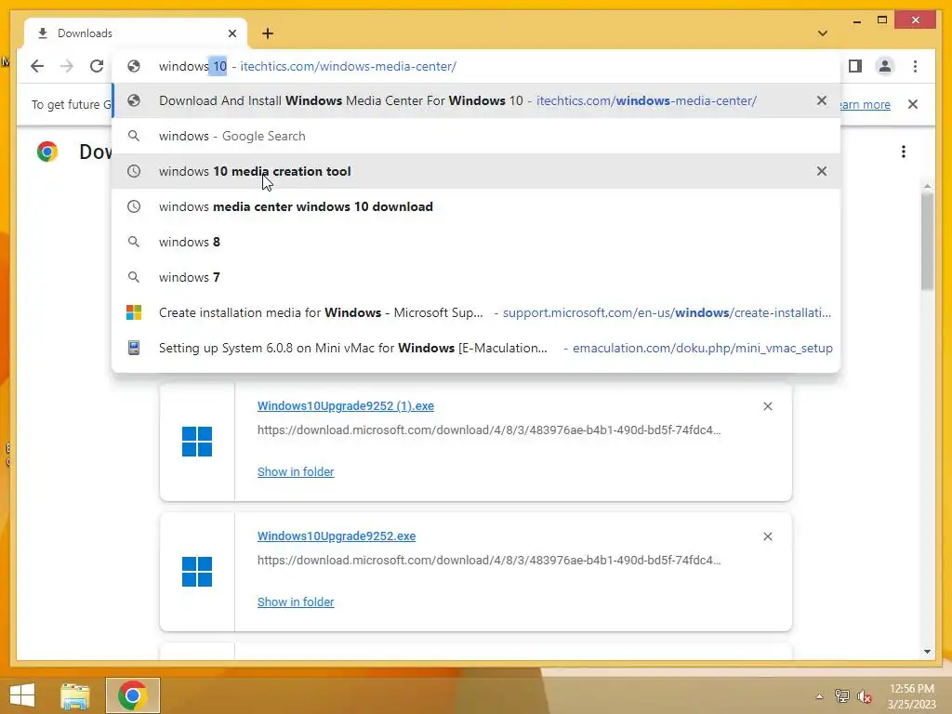952x714 pixels.
Task: Click the 'Learn more' link in info bar
Action: (x=866, y=104)
